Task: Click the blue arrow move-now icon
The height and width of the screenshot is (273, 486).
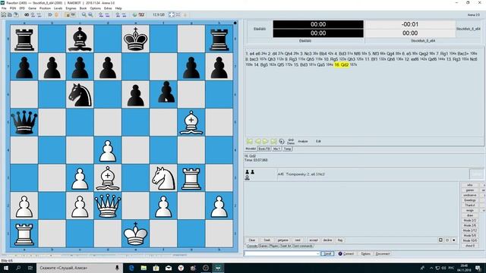Action: (50, 14)
